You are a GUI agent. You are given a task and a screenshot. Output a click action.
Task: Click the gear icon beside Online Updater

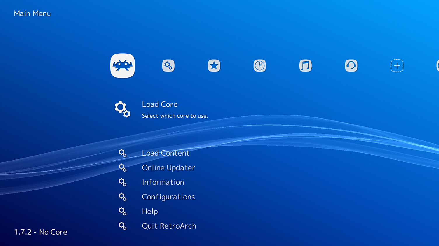(x=122, y=167)
